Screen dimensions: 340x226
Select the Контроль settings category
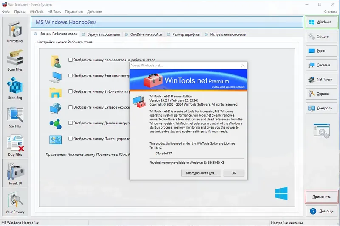click(322, 108)
